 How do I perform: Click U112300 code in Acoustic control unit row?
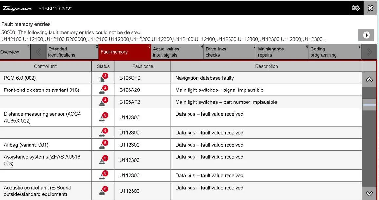point(129,191)
